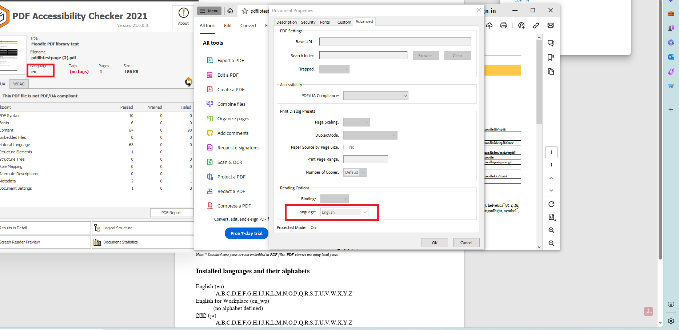Click the Free 7-day trial button
Image resolution: width=679 pixels, height=330 pixels.
pyautogui.click(x=247, y=233)
